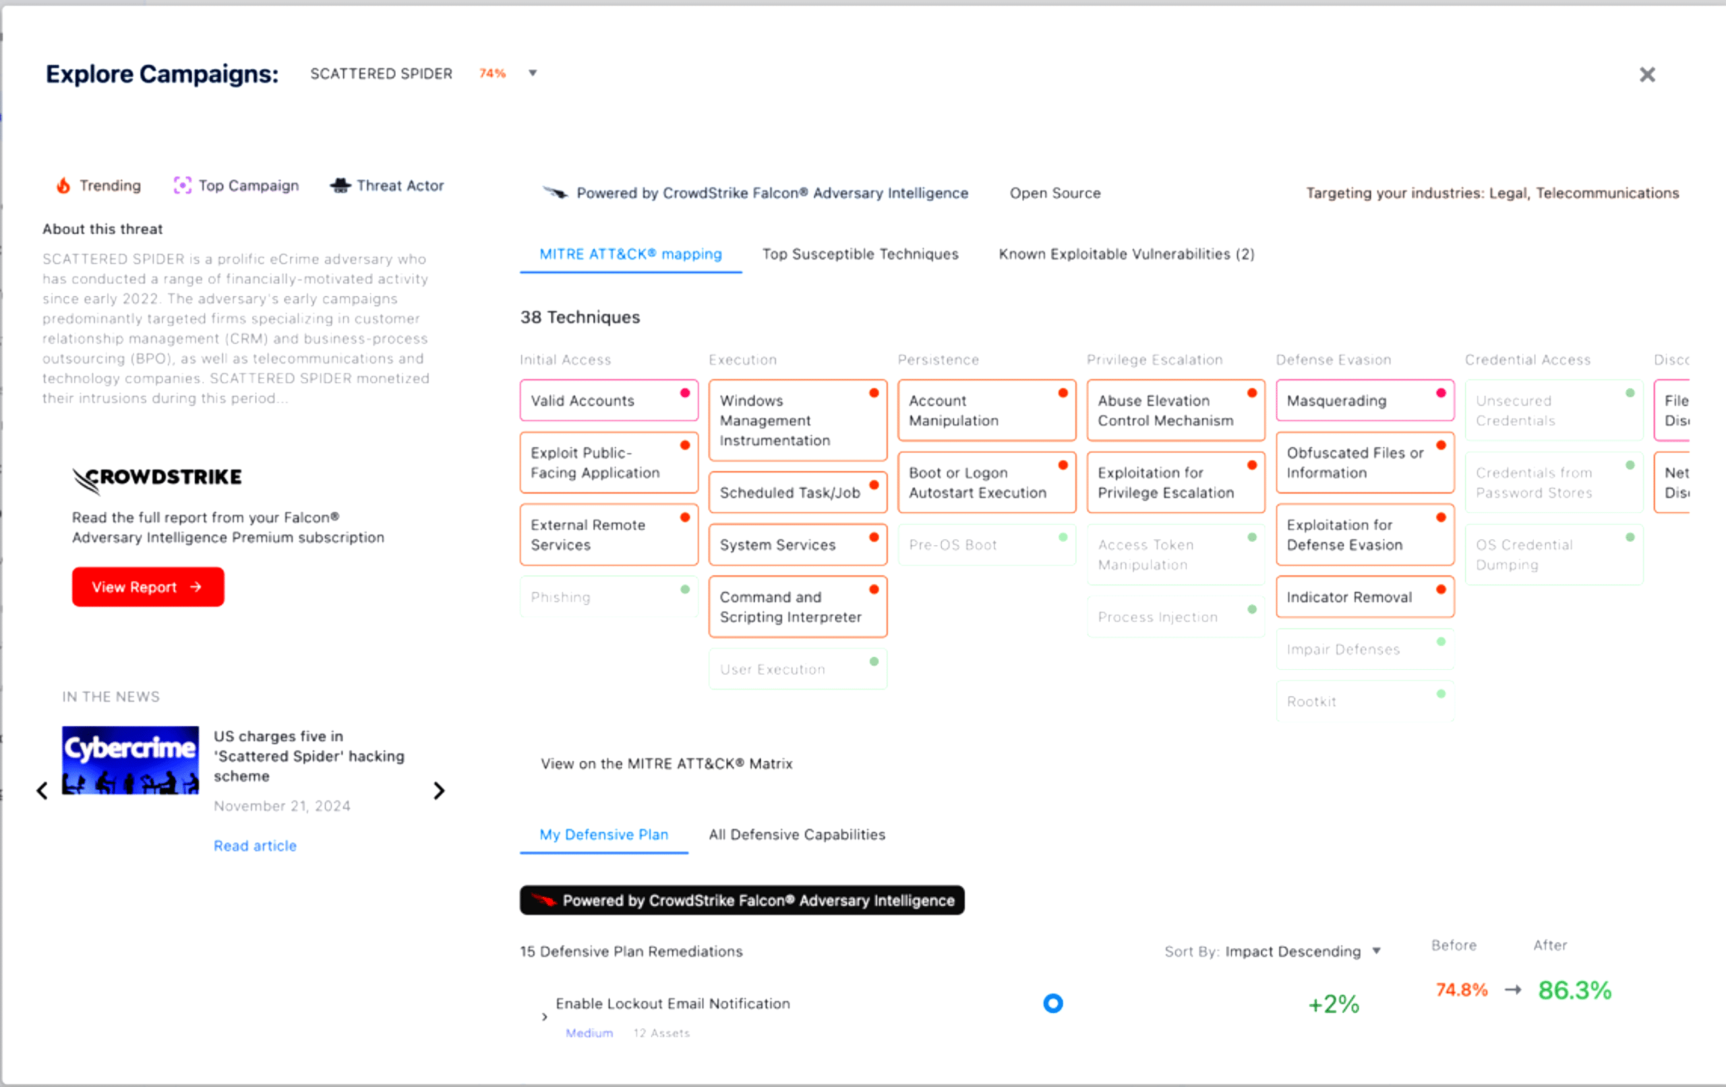Screen dimensions: 1726x1087
Task: Click the Top Campaign target icon
Action: click(x=183, y=185)
